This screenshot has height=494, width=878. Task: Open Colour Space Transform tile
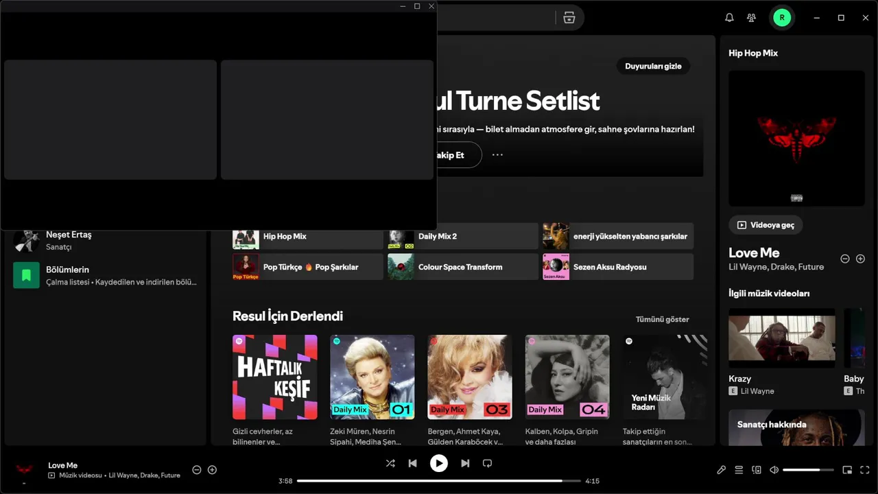pyautogui.click(x=463, y=267)
